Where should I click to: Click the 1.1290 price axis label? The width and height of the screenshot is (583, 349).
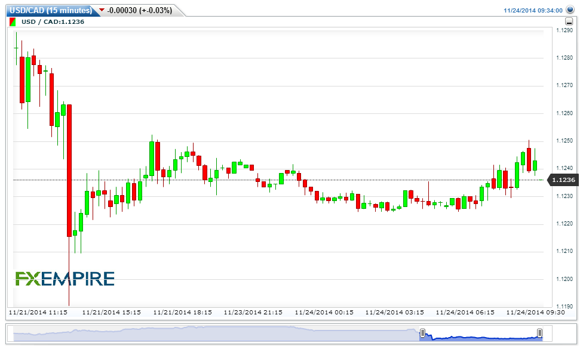pyautogui.click(x=564, y=30)
